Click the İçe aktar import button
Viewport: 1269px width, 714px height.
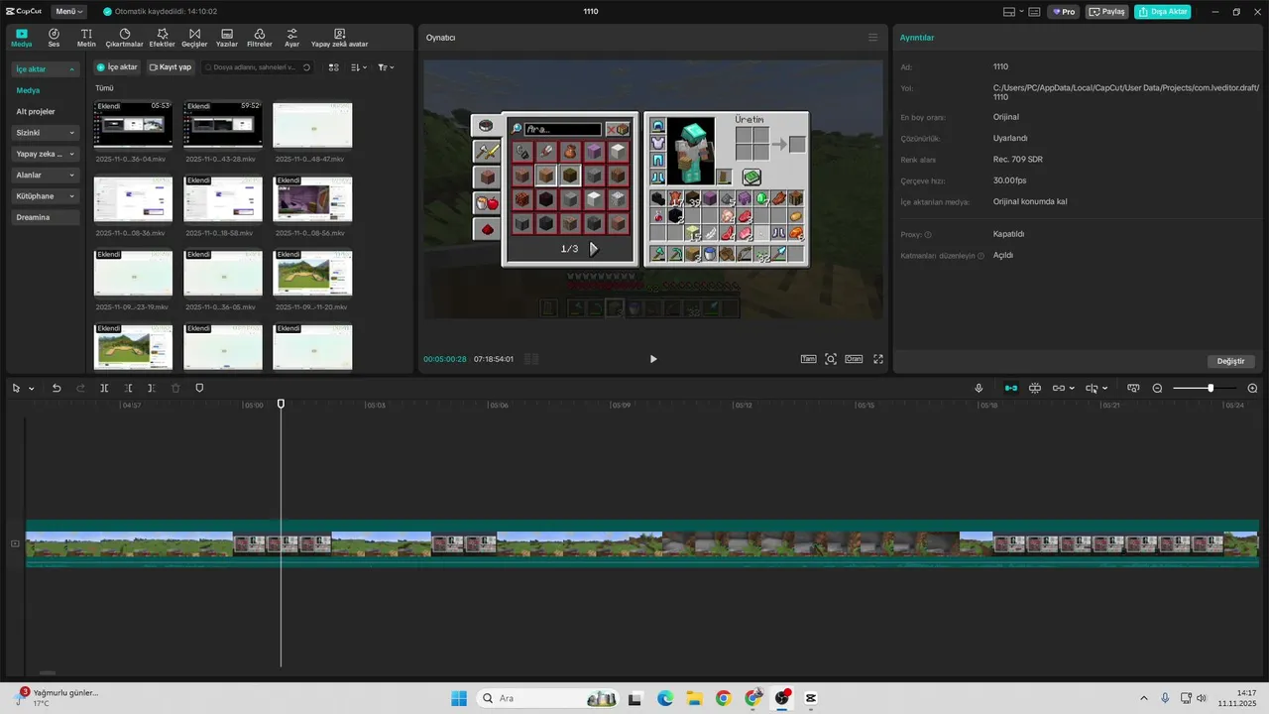click(x=117, y=67)
